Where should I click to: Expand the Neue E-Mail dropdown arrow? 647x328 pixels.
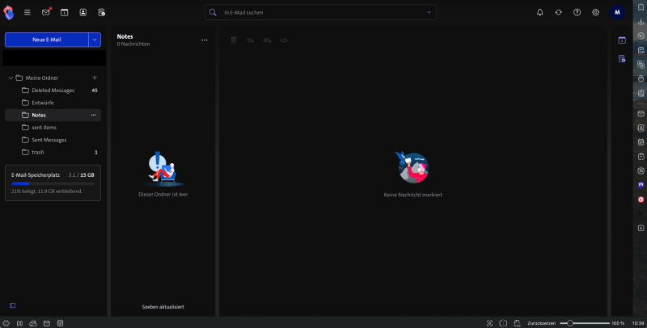click(x=95, y=39)
